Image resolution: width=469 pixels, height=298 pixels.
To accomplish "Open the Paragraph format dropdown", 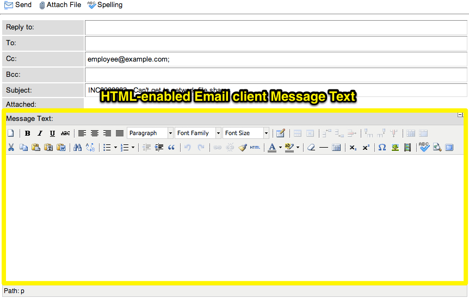I will tap(150, 133).
